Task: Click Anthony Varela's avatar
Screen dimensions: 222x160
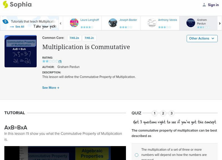Action: pos(151,23)
